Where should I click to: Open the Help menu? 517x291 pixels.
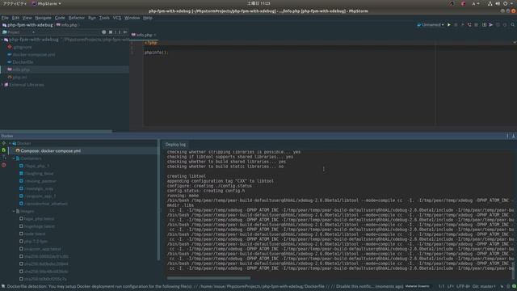tap(147, 18)
